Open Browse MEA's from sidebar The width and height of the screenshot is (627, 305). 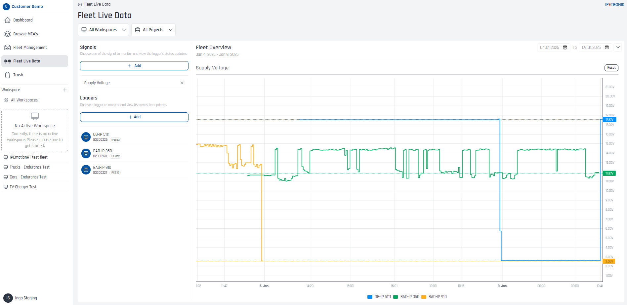coord(25,34)
